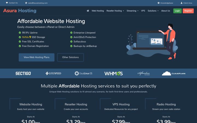
Task: Click the green check beside Free Domain Registration
Action: pos(20,46)
